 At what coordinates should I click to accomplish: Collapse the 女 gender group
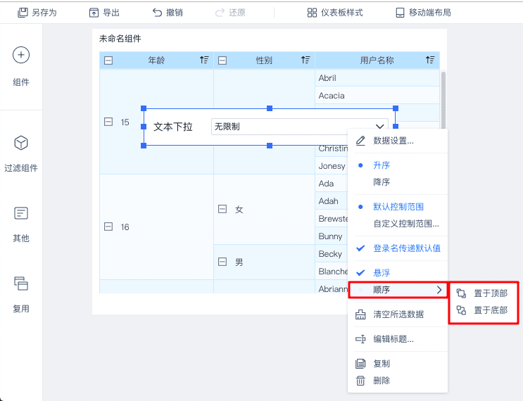point(222,209)
